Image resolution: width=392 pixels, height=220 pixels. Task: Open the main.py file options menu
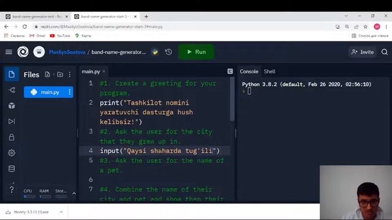(x=70, y=92)
